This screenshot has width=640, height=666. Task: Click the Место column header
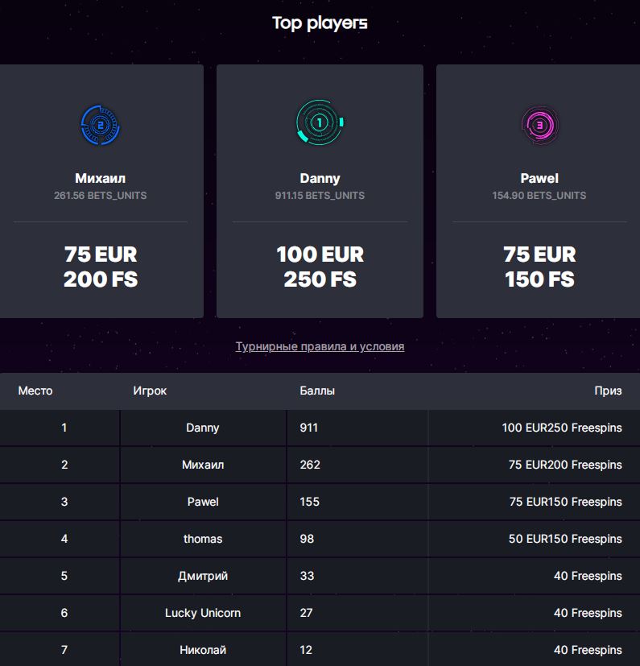pyautogui.click(x=35, y=391)
